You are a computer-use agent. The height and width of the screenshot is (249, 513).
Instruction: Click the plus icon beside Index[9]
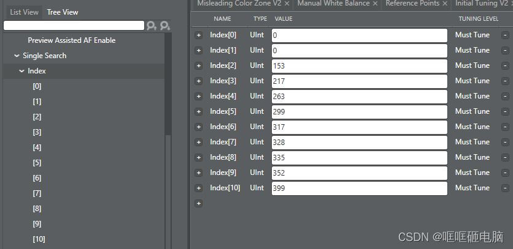(198, 173)
